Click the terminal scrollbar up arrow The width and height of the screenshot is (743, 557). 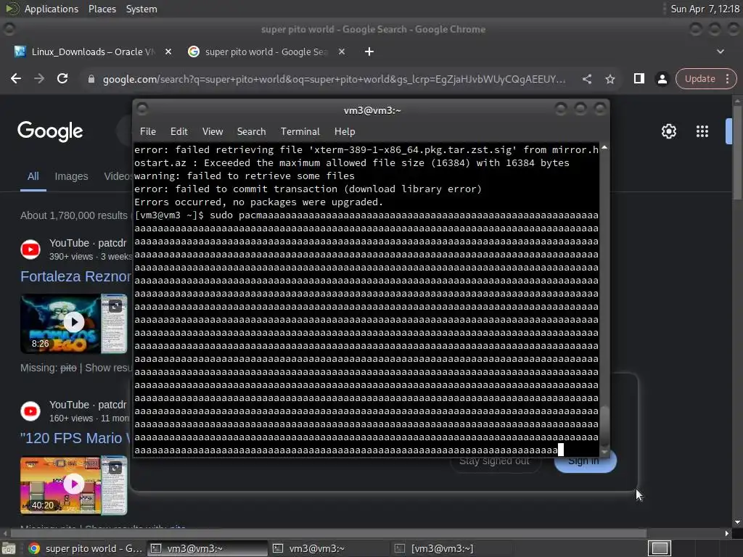(x=604, y=148)
